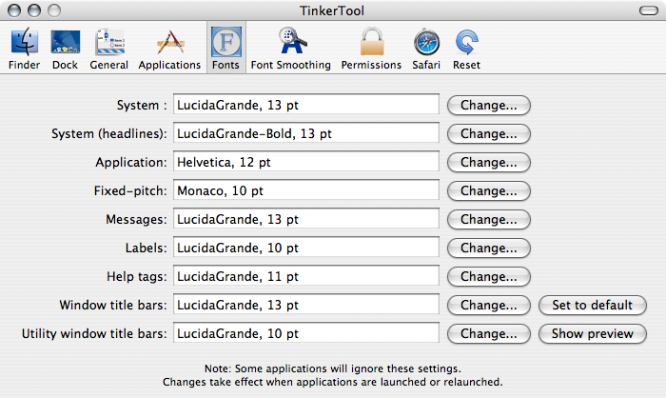Change the System font

[x=489, y=105]
